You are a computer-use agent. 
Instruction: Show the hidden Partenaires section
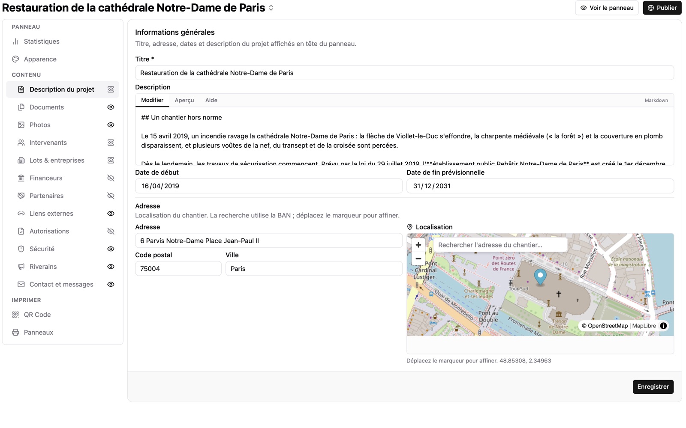(x=111, y=196)
